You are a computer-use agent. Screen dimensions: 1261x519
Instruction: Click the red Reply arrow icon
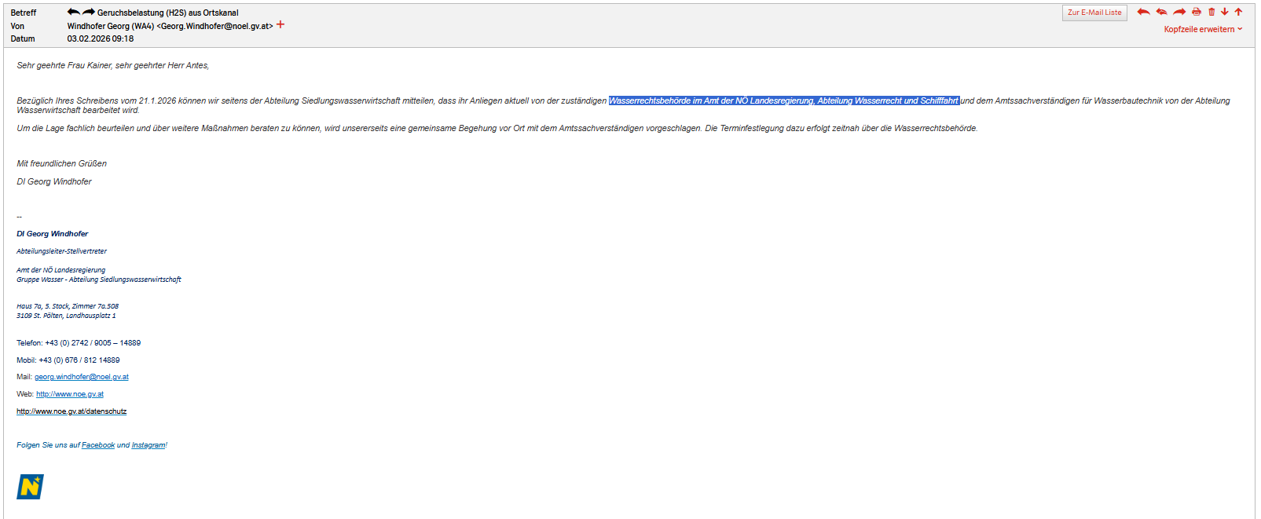(1143, 12)
